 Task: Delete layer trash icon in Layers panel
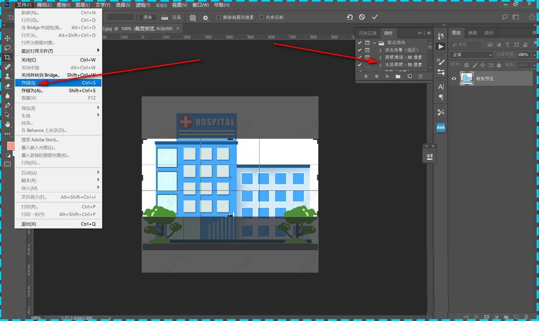coord(526,317)
